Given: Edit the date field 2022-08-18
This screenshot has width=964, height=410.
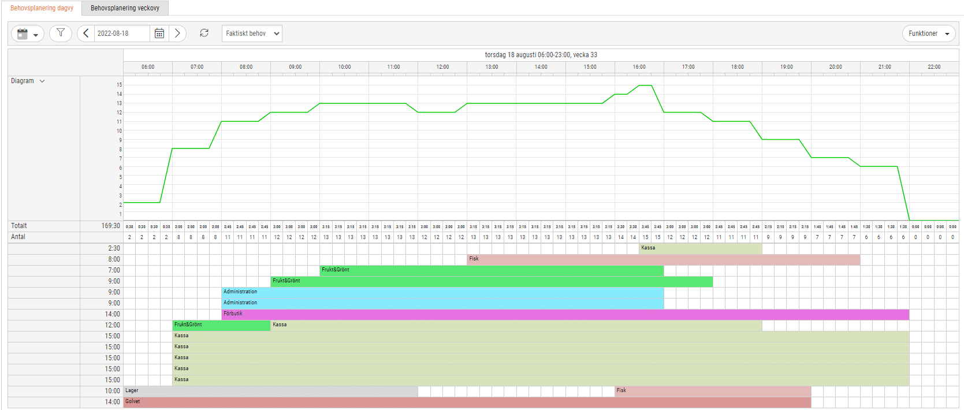Looking at the screenshot, I should pos(122,33).
